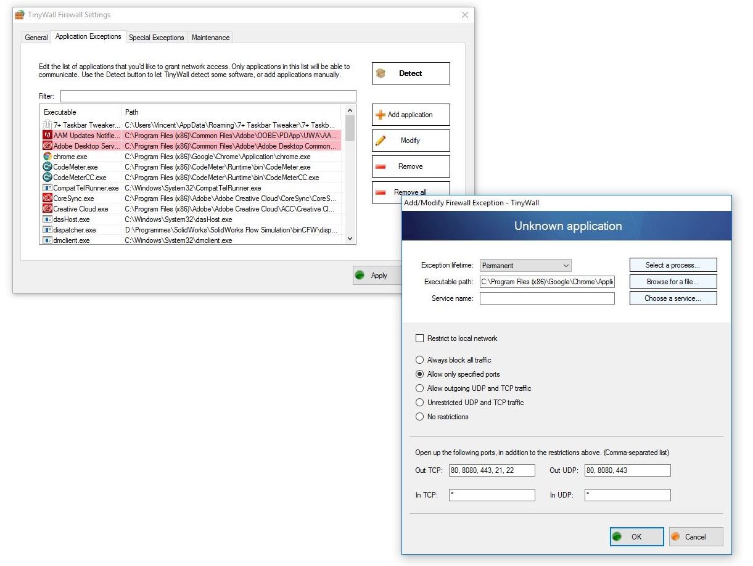Click the In TCP ports field
Image resolution: width=753 pixels, height=566 pixels.
coord(492,495)
